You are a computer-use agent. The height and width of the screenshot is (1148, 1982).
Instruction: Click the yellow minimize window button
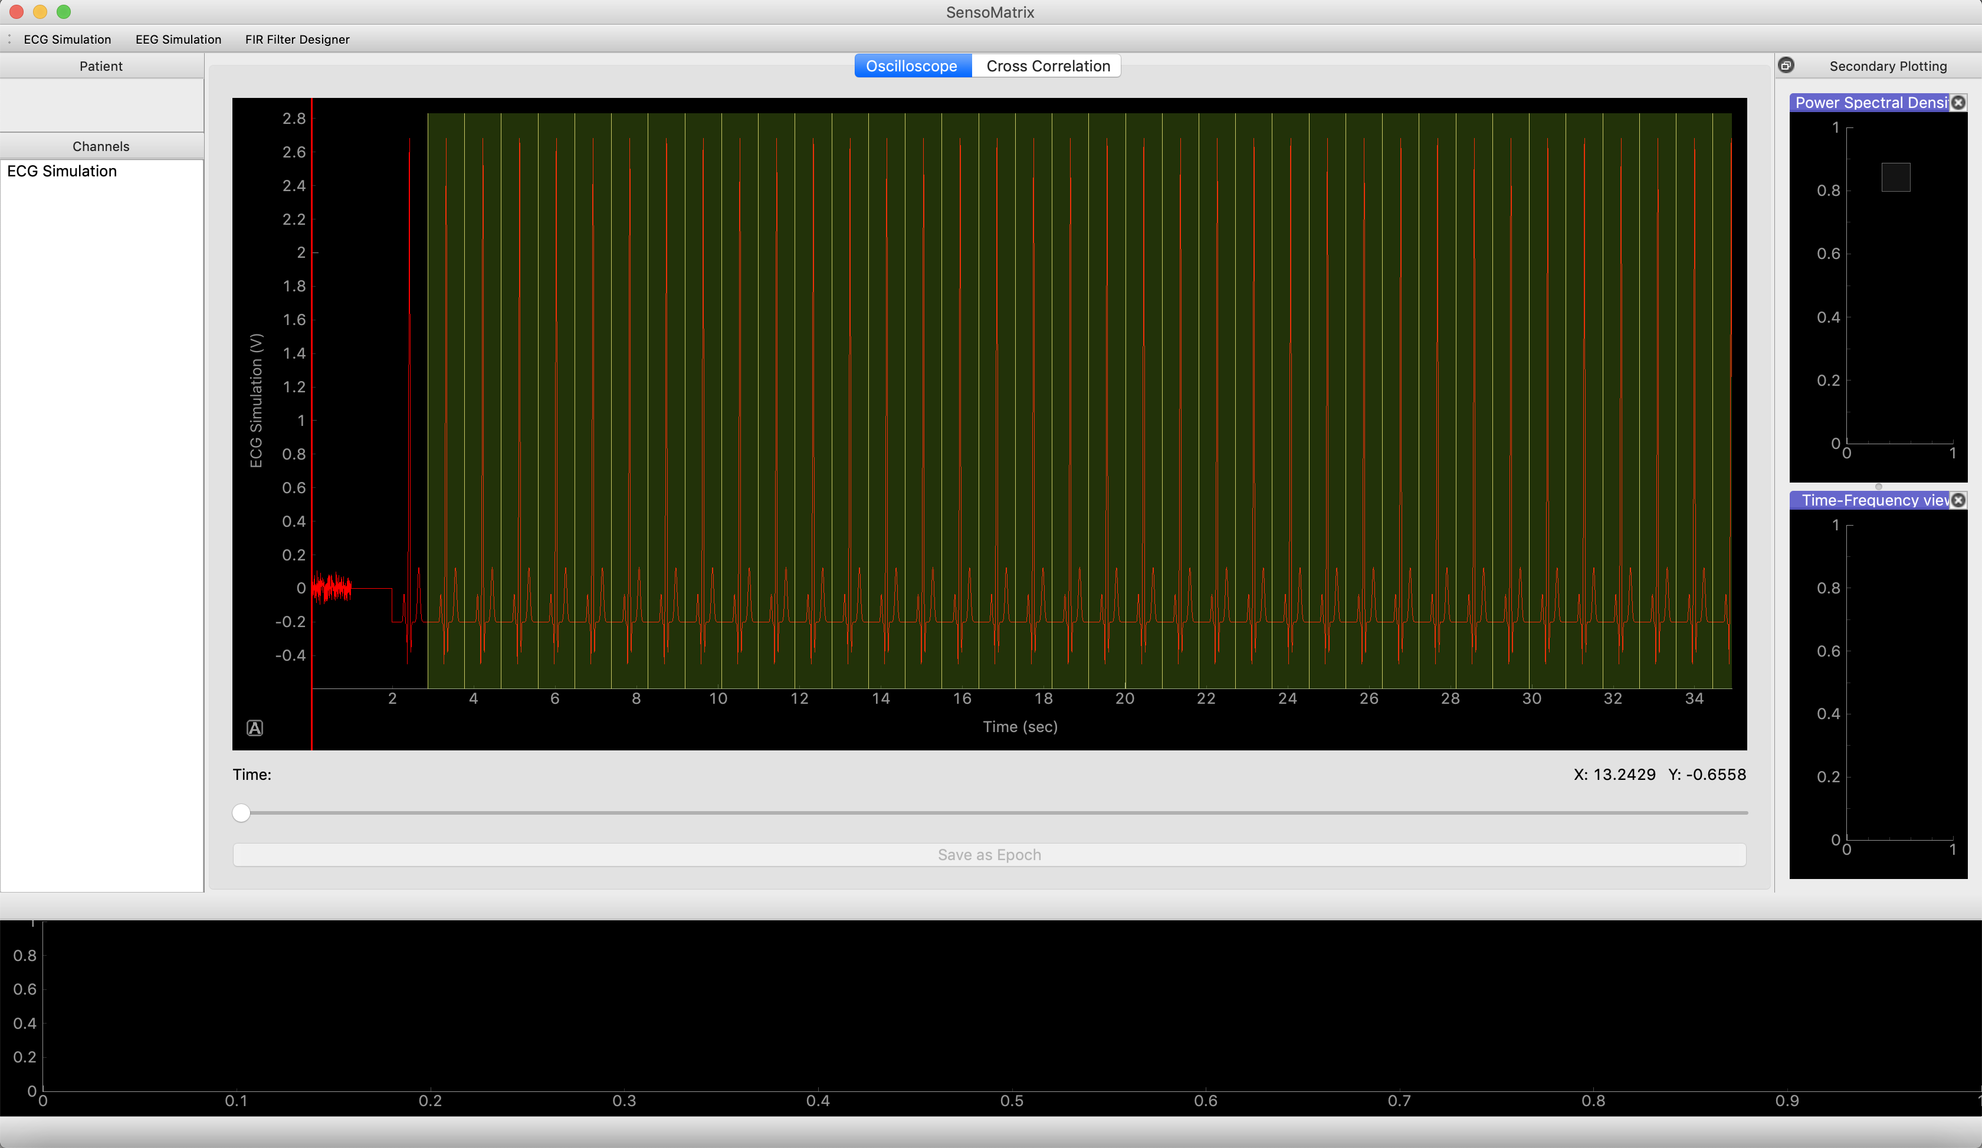(x=40, y=12)
